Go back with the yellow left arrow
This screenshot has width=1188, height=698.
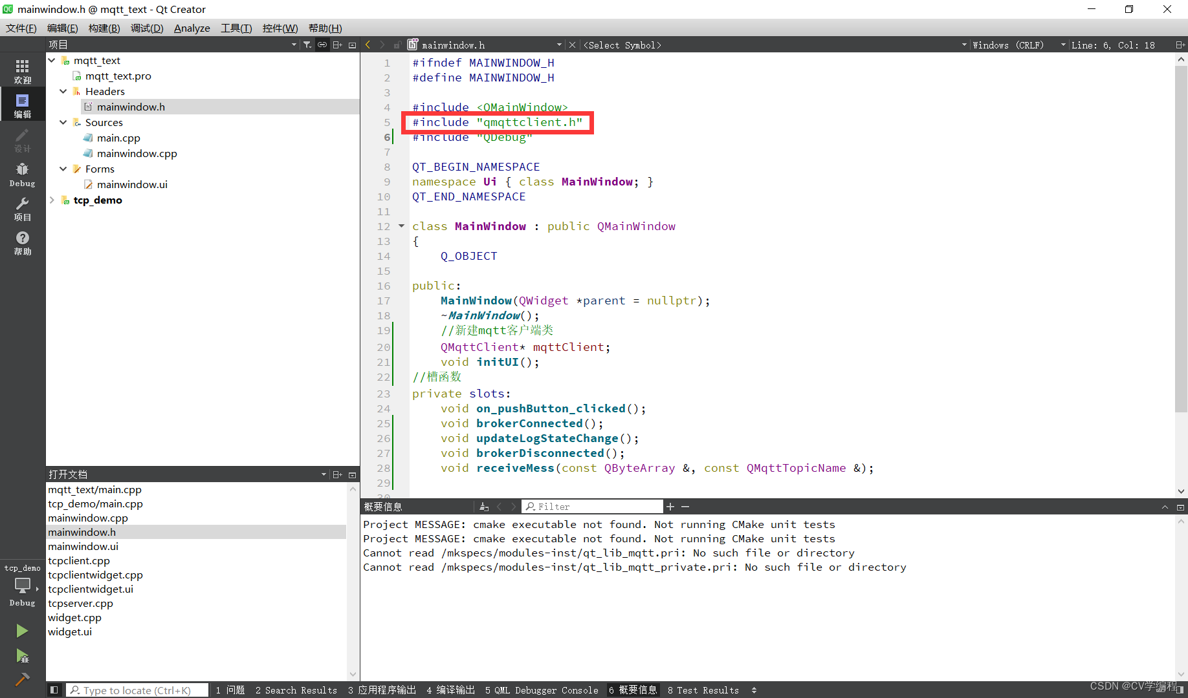pos(368,45)
